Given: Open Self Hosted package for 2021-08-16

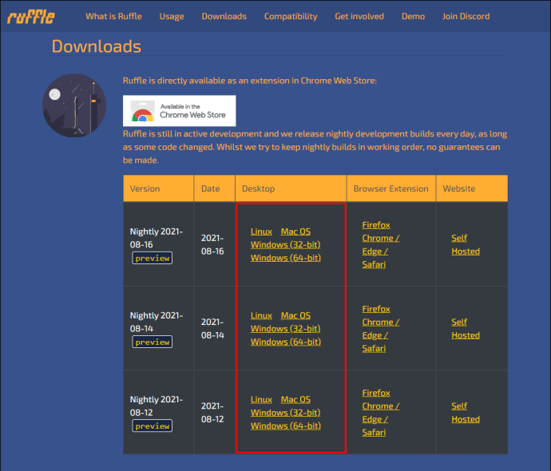Looking at the screenshot, I should 466,245.
